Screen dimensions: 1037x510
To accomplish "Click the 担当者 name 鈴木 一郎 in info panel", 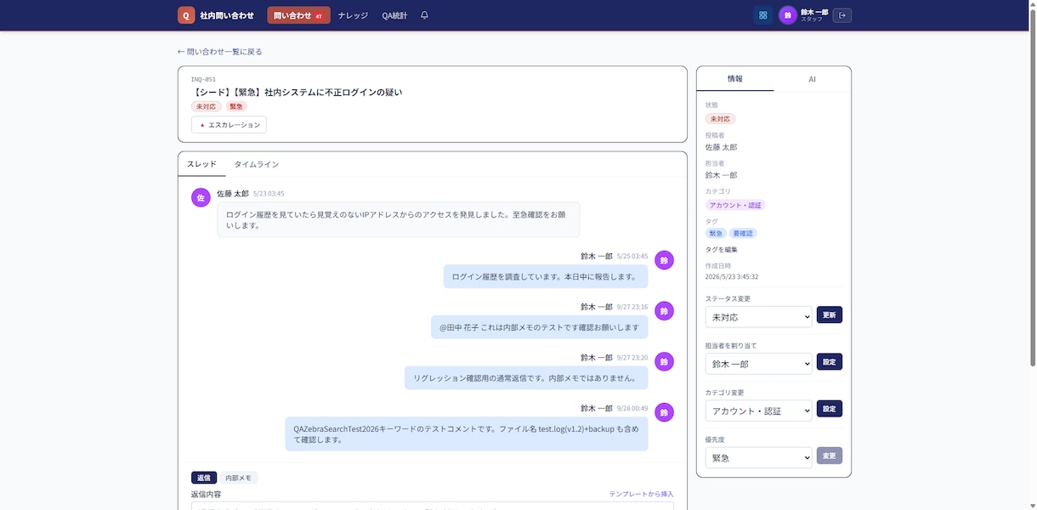I will pos(722,175).
